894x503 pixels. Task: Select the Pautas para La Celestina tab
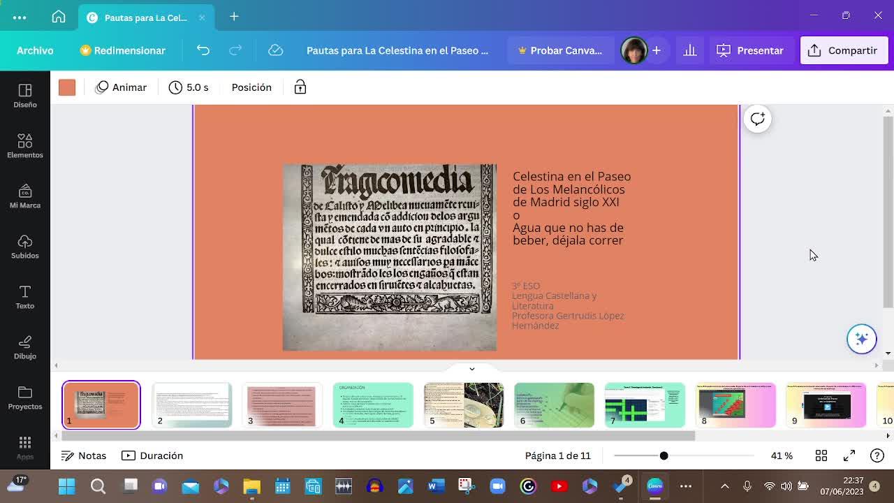[146, 17]
